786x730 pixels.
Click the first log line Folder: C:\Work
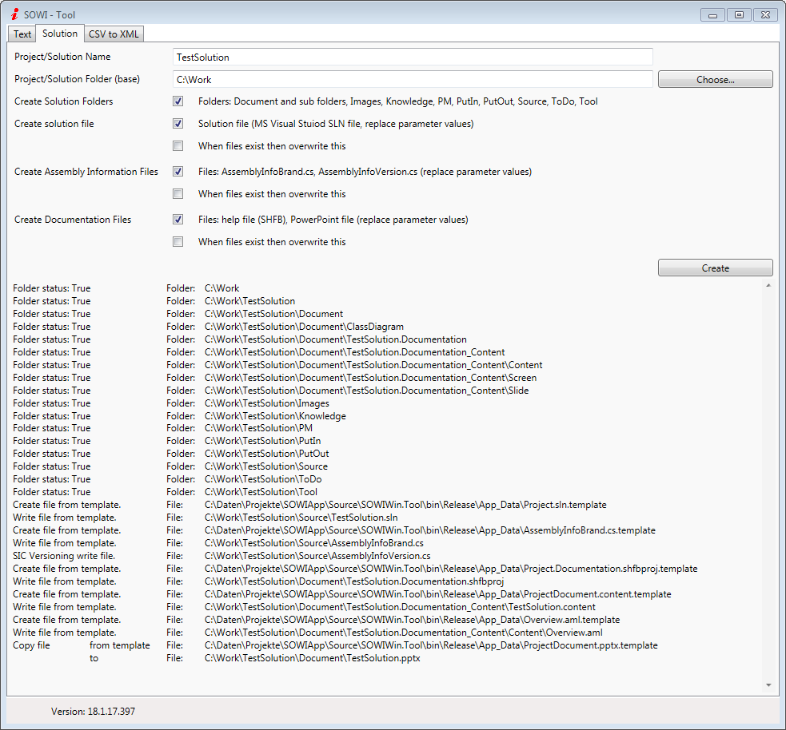(221, 288)
